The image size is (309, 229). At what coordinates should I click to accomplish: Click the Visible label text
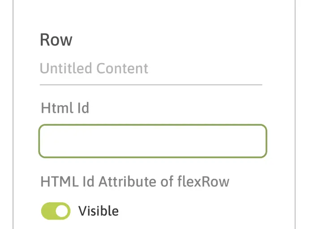(99, 211)
